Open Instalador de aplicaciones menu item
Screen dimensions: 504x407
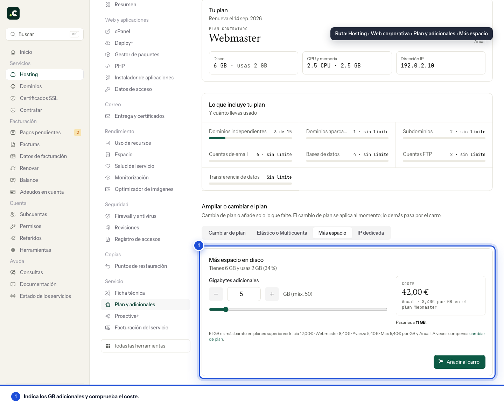pos(146,78)
